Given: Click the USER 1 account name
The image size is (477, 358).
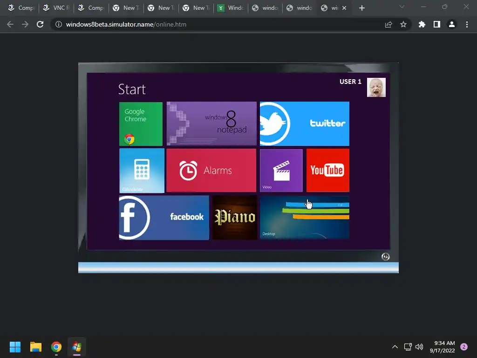Looking at the screenshot, I should coord(350,82).
